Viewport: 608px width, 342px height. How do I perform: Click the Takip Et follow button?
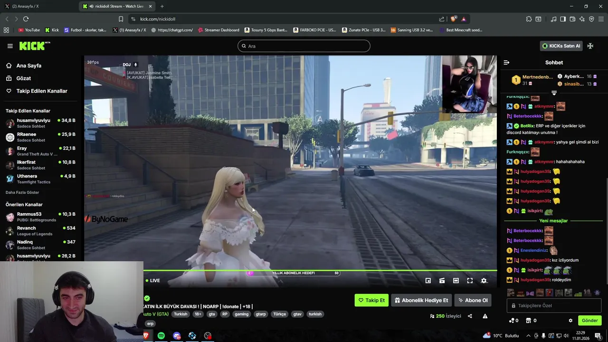click(x=371, y=300)
